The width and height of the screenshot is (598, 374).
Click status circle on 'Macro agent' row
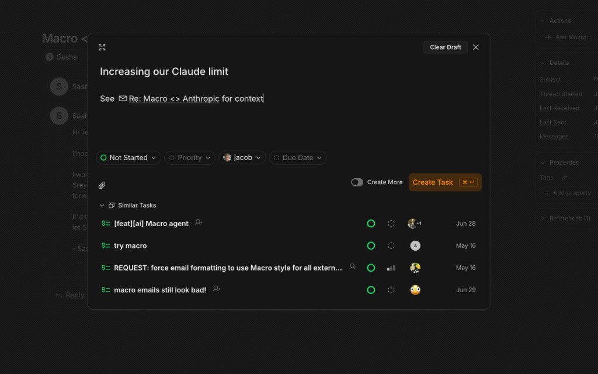pos(371,224)
